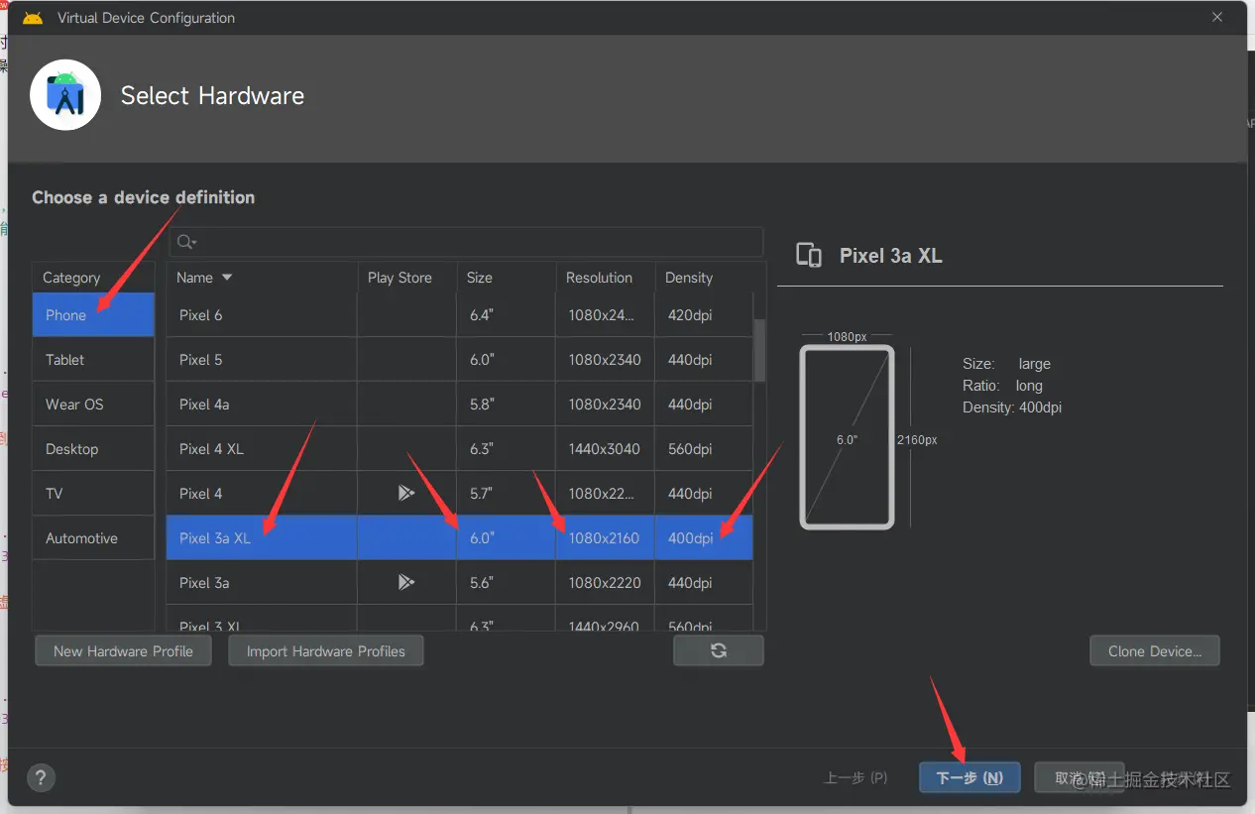The width and height of the screenshot is (1255, 814).
Task: Click Play Store icon in Pixel 4 row
Action: point(406,493)
